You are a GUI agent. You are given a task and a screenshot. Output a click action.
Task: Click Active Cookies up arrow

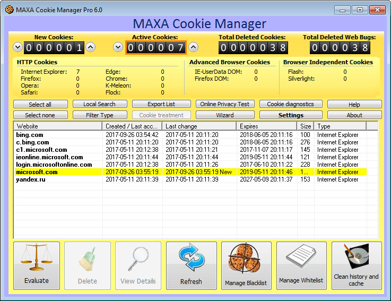tap(193, 47)
